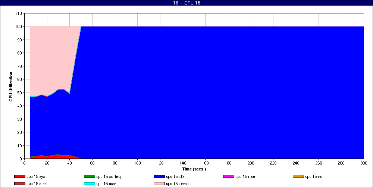Click the 'Time (secs.)' axis title
Viewport: 373px width, 188px height.
pyautogui.click(x=194, y=169)
